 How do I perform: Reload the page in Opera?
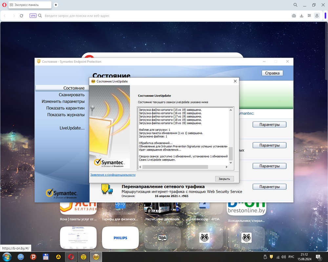point(21,16)
